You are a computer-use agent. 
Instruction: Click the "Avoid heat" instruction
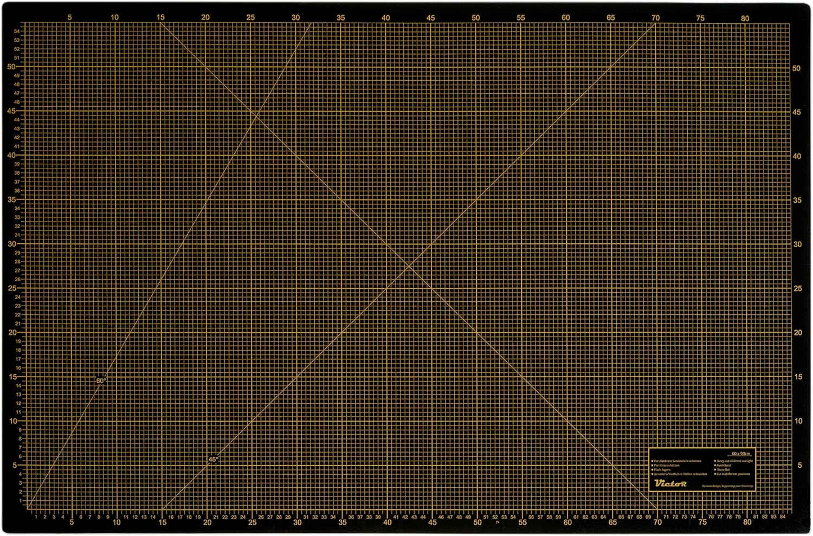coord(723,465)
